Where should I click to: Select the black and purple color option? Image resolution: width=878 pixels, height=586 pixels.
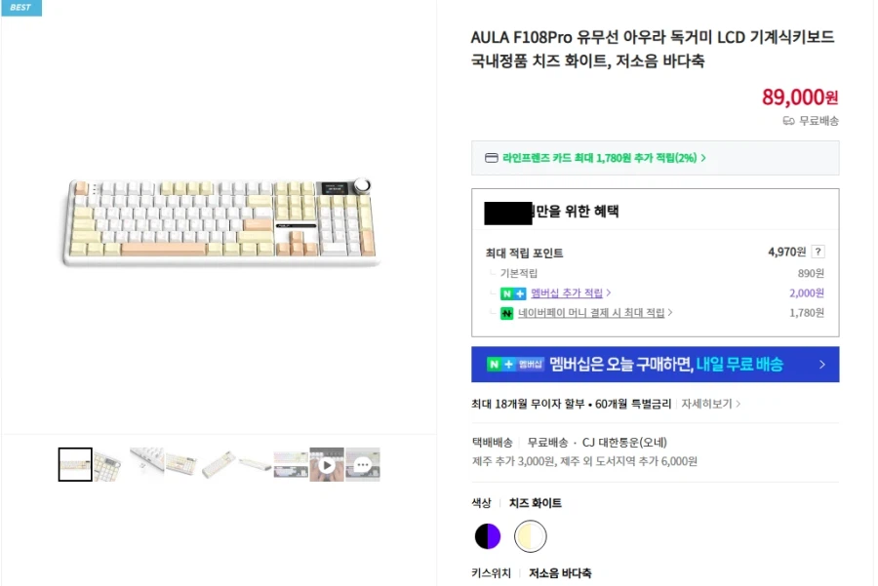point(488,535)
